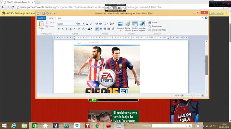The image size is (231, 129).
Task: Click Buscar in the Edición group
Action: (153, 23)
